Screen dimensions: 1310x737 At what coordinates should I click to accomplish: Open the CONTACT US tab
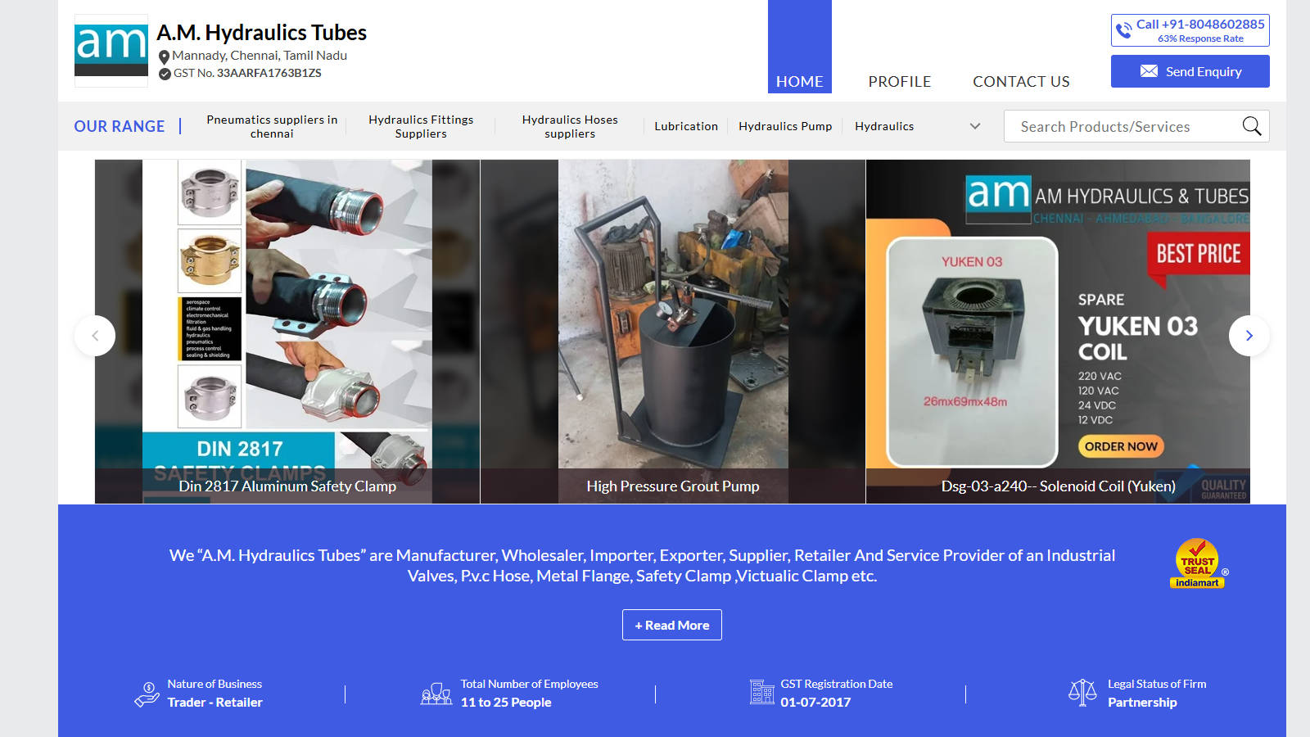(1021, 81)
